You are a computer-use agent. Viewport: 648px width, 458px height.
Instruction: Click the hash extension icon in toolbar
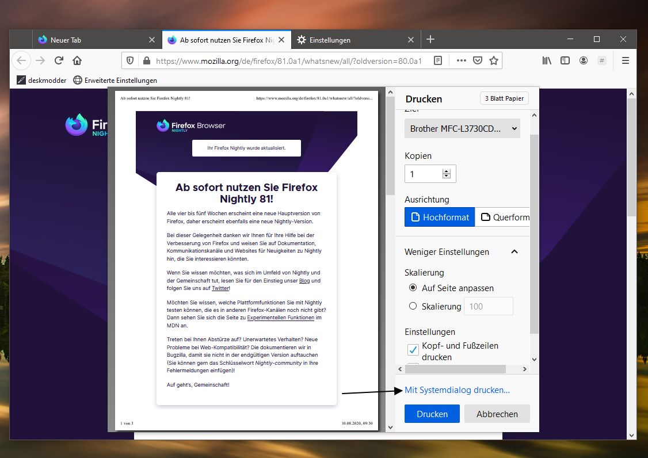[x=602, y=61]
